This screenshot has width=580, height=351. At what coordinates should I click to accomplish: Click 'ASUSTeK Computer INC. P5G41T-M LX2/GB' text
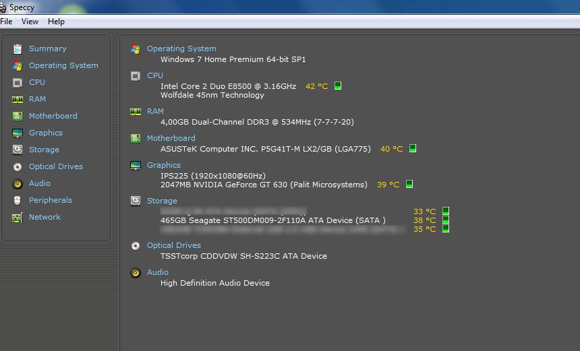(x=246, y=149)
